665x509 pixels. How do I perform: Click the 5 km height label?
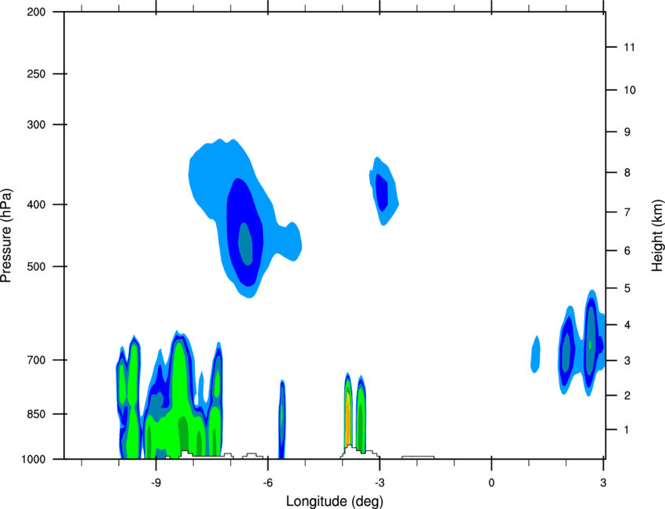(x=627, y=288)
